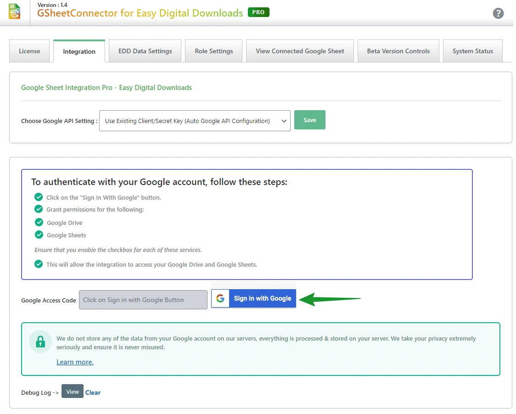The width and height of the screenshot is (516, 414).
Task: Click 'We do not store any of the data' notice
Action: pyautogui.click(x=266, y=342)
